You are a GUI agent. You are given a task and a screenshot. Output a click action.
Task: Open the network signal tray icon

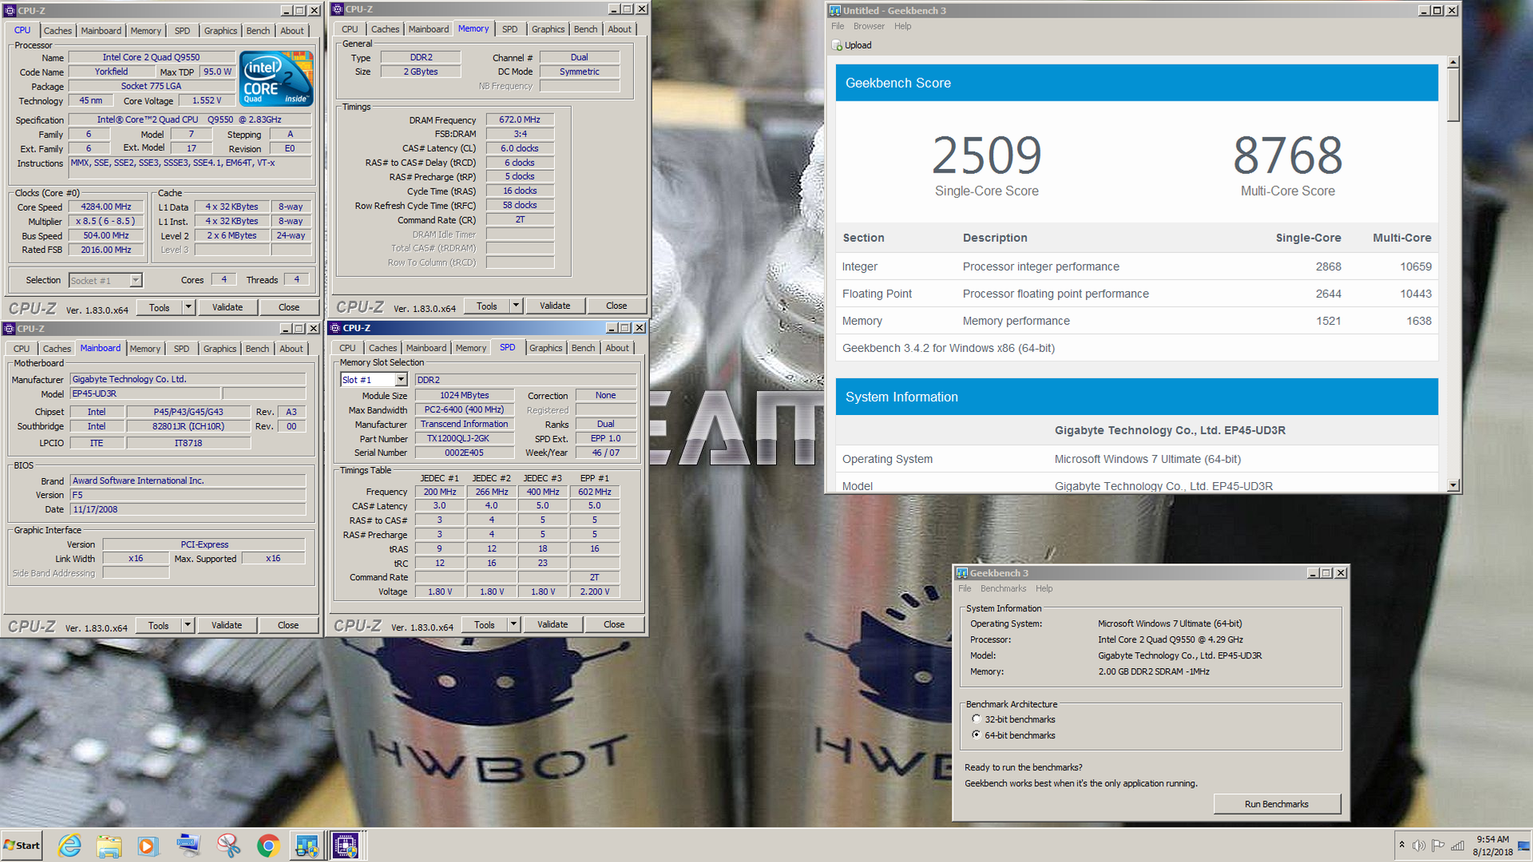(1458, 845)
